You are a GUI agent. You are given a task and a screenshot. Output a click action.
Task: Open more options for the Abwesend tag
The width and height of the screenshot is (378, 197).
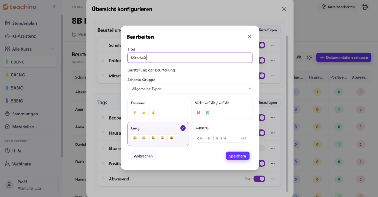(x=273, y=179)
